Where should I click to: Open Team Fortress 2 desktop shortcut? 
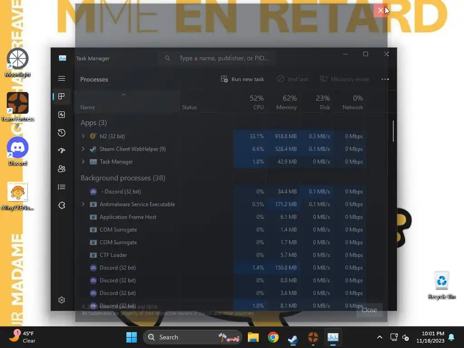click(x=18, y=110)
